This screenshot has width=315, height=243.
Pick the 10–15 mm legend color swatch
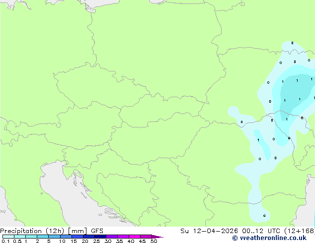coord(66,237)
